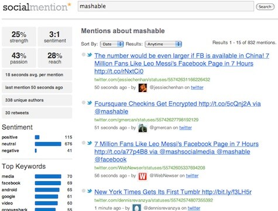278x211 pixels.
Task: Click gray dot beside 7 Million Fans mention
Action: coord(84,143)
